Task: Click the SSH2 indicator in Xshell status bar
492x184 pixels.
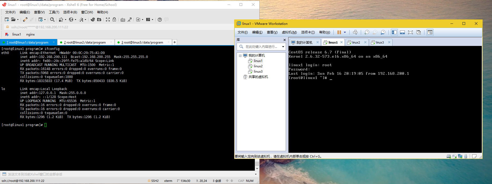Action: [153, 181]
